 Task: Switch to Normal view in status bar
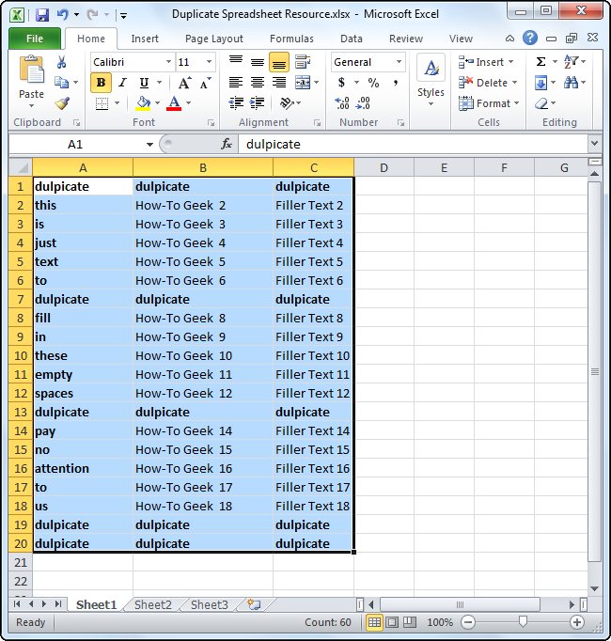point(374,622)
